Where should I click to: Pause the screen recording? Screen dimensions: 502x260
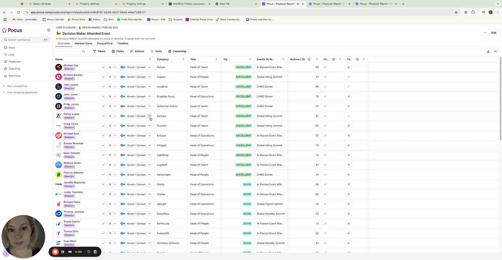click(63, 252)
